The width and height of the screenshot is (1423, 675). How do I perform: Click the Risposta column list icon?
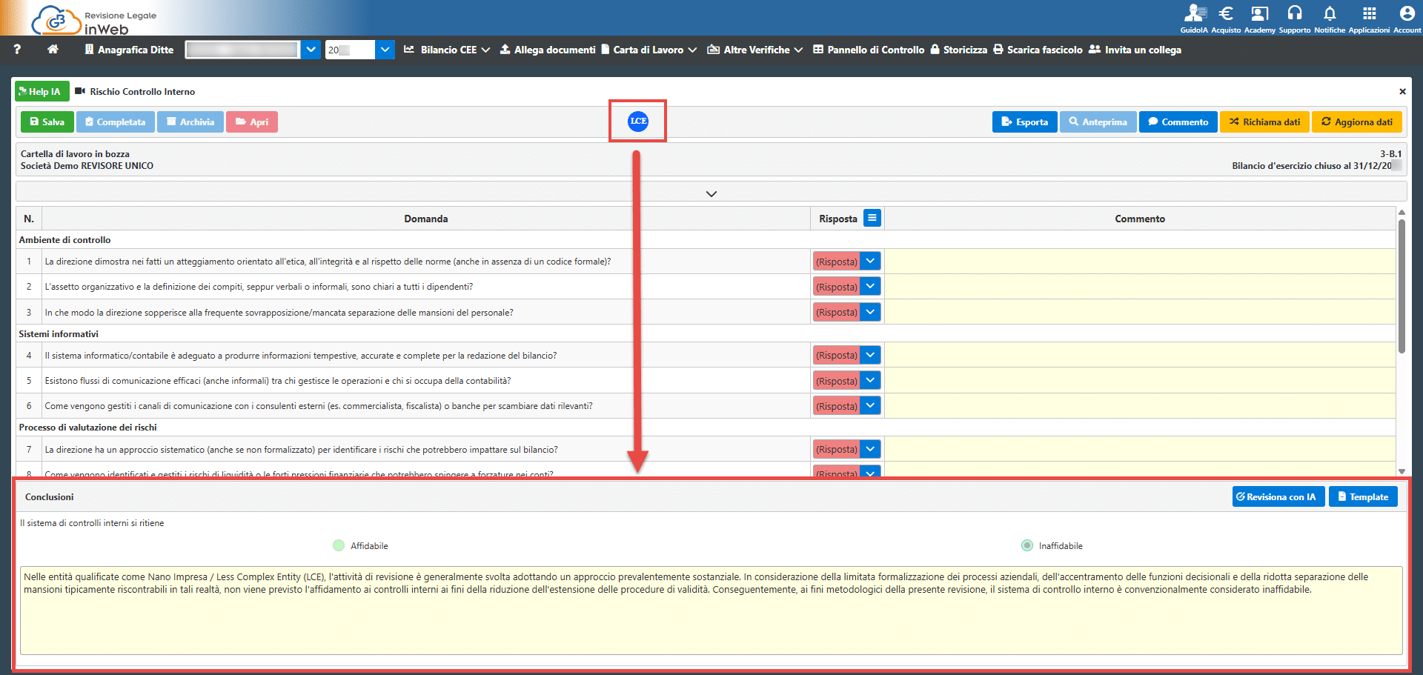tap(872, 218)
